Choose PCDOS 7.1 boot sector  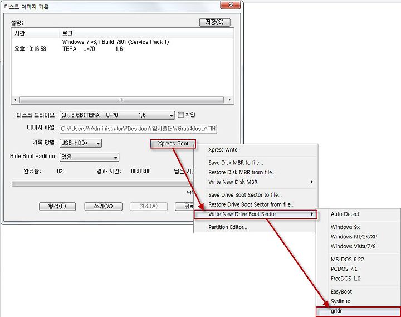coord(359,269)
